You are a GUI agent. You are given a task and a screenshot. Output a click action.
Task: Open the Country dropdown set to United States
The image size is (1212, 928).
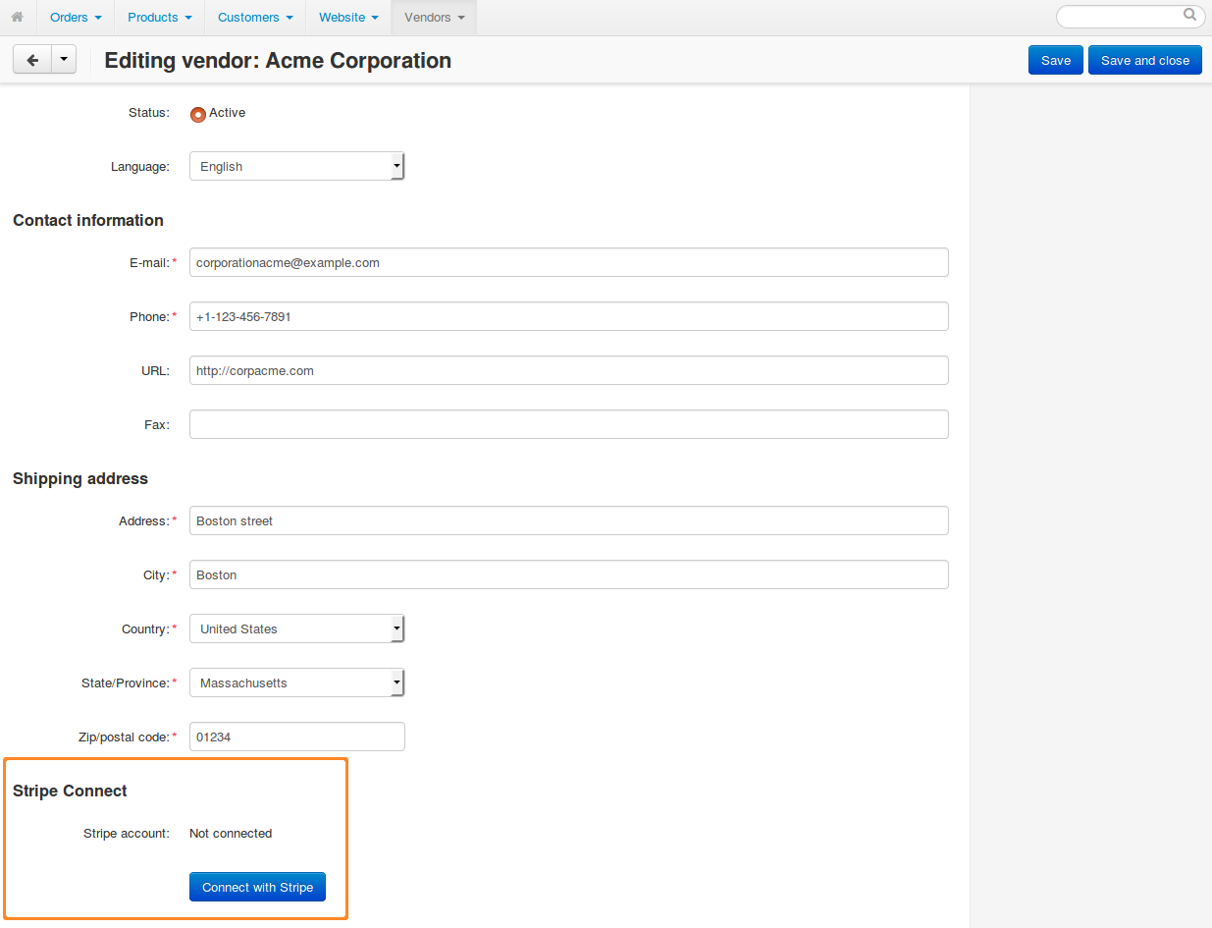point(296,628)
